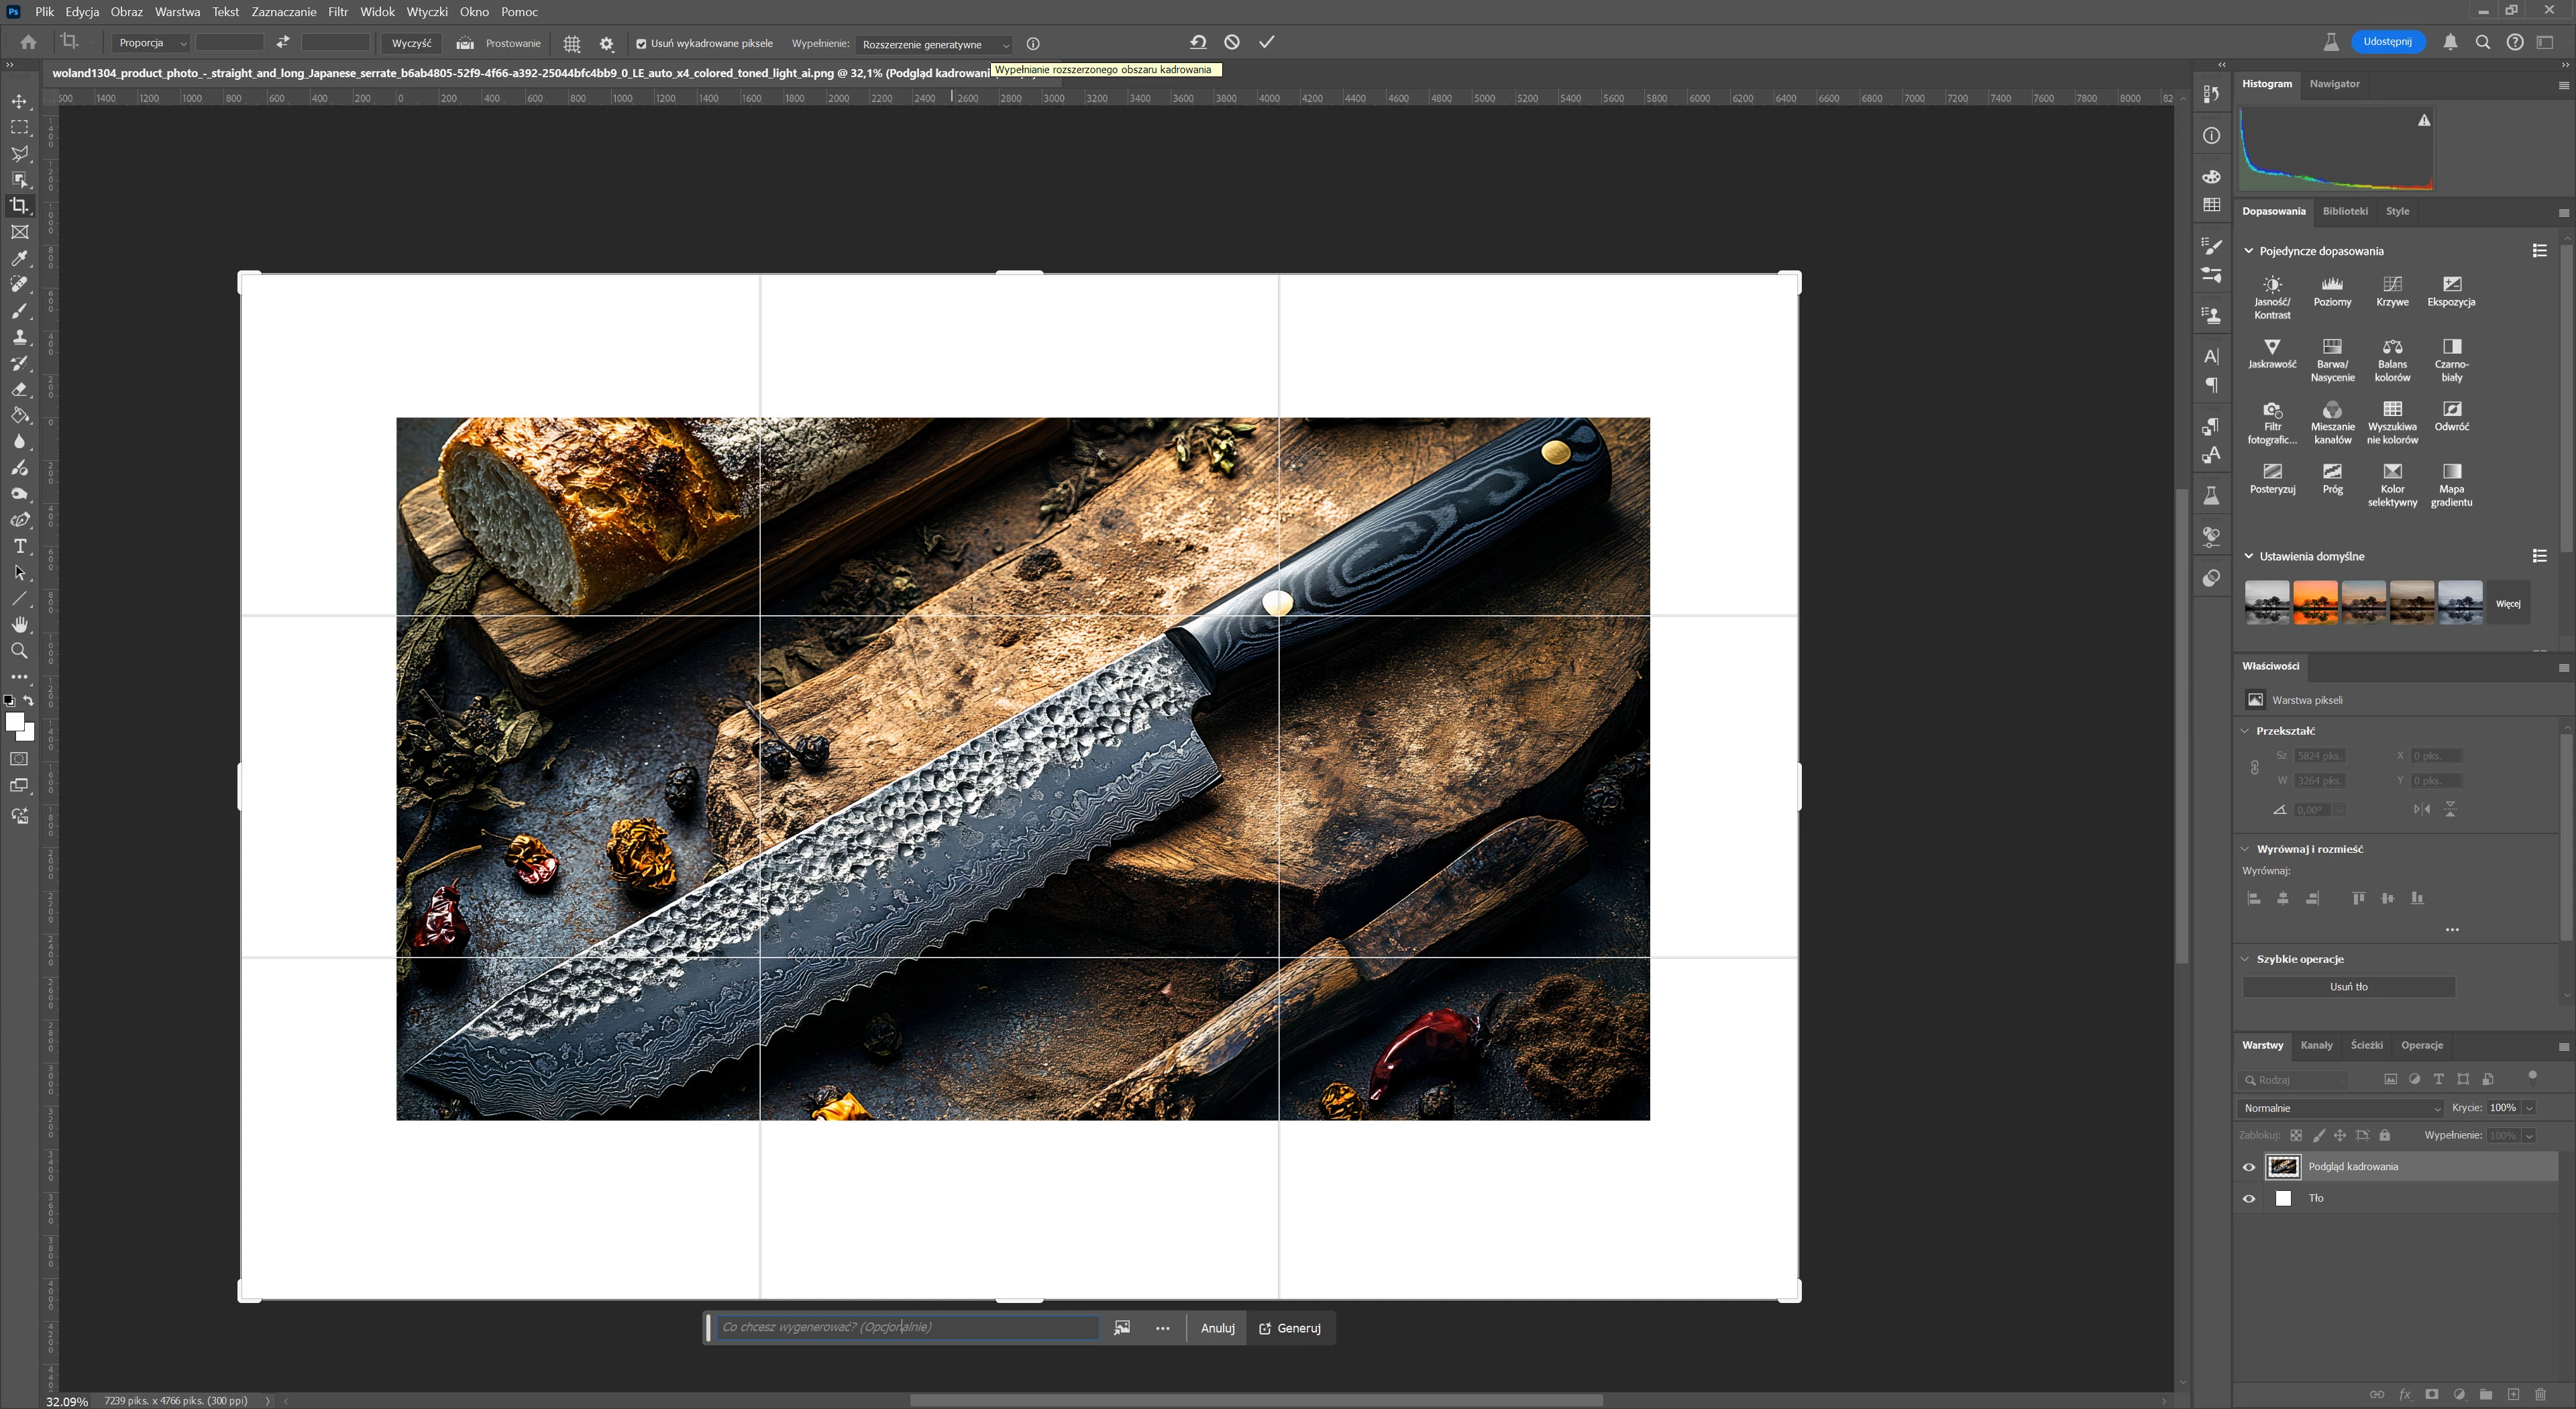Open the Wypełnienie fill dropdown

click(x=935, y=44)
